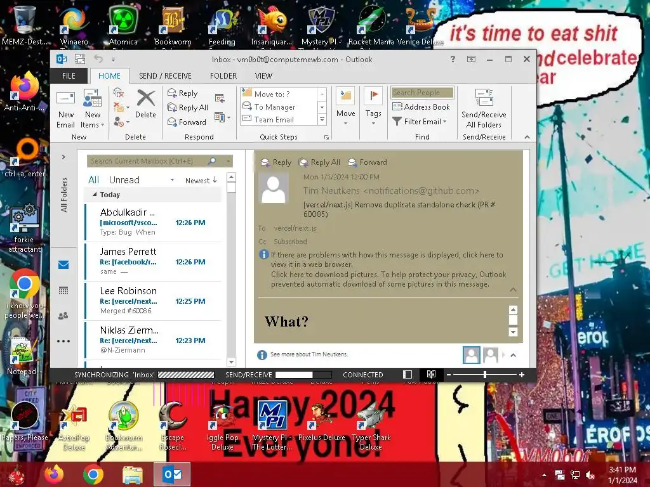Image resolution: width=650 pixels, height=487 pixels.
Task: Switch to Normal view in status bar
Action: click(x=408, y=374)
